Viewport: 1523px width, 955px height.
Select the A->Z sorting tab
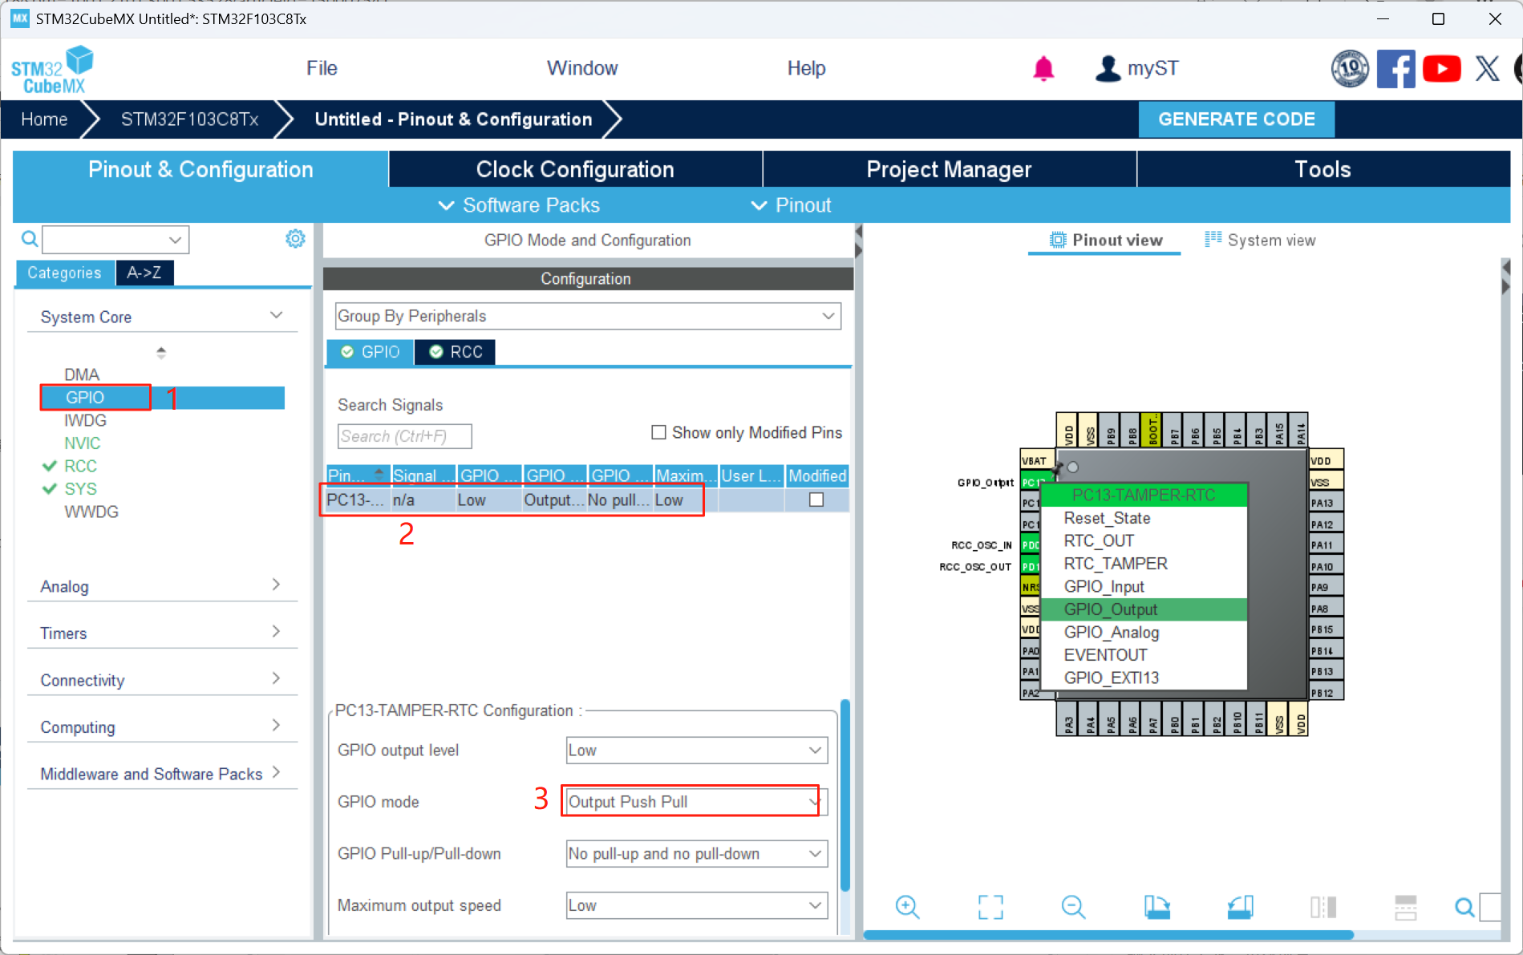(144, 273)
